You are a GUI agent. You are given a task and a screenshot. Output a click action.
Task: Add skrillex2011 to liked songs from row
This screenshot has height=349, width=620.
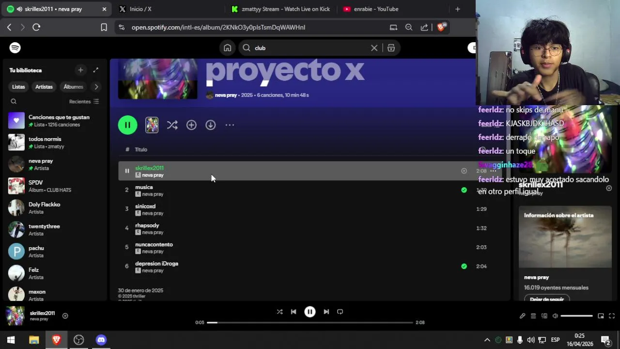tap(464, 171)
